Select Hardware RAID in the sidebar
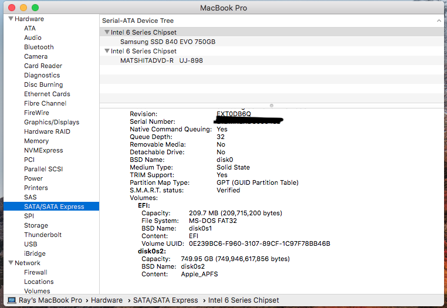The width and height of the screenshot is (447, 308). [x=47, y=131]
